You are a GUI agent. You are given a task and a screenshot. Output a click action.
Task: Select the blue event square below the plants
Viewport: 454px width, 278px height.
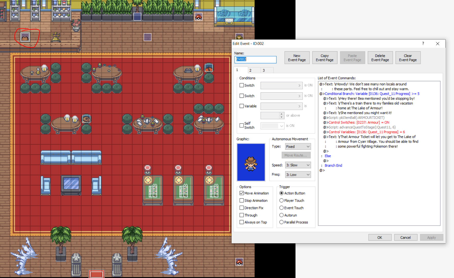(x=137, y=17)
